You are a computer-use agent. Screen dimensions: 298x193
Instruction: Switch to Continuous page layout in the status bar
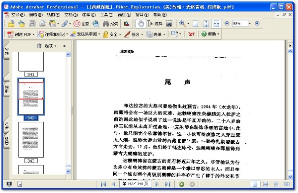(266, 184)
